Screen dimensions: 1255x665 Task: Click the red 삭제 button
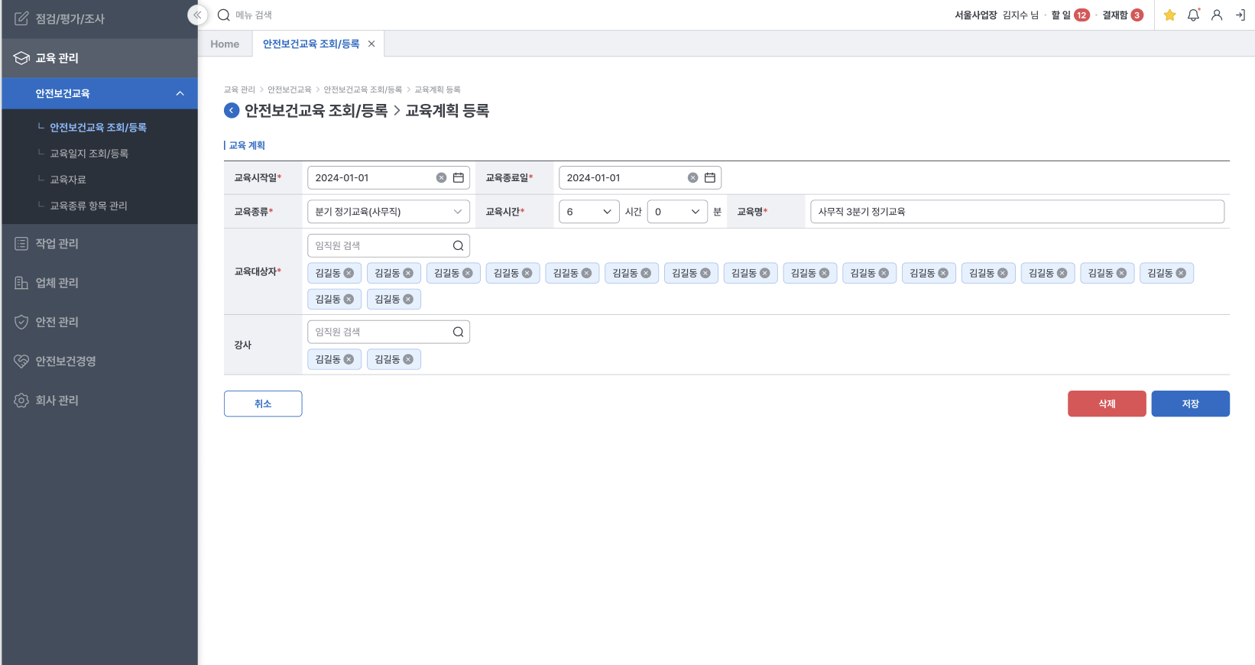pos(1106,404)
